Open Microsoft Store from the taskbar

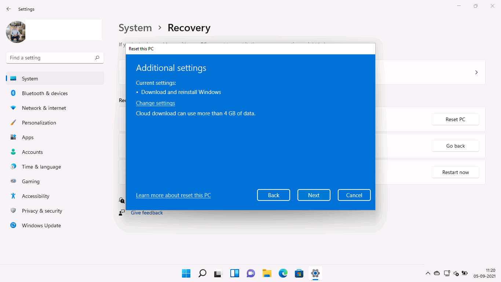coord(299,273)
